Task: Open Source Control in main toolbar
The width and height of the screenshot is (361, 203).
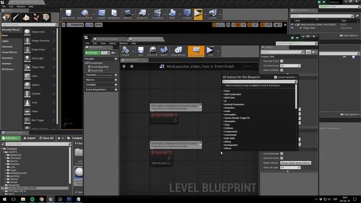Action: 85,14
